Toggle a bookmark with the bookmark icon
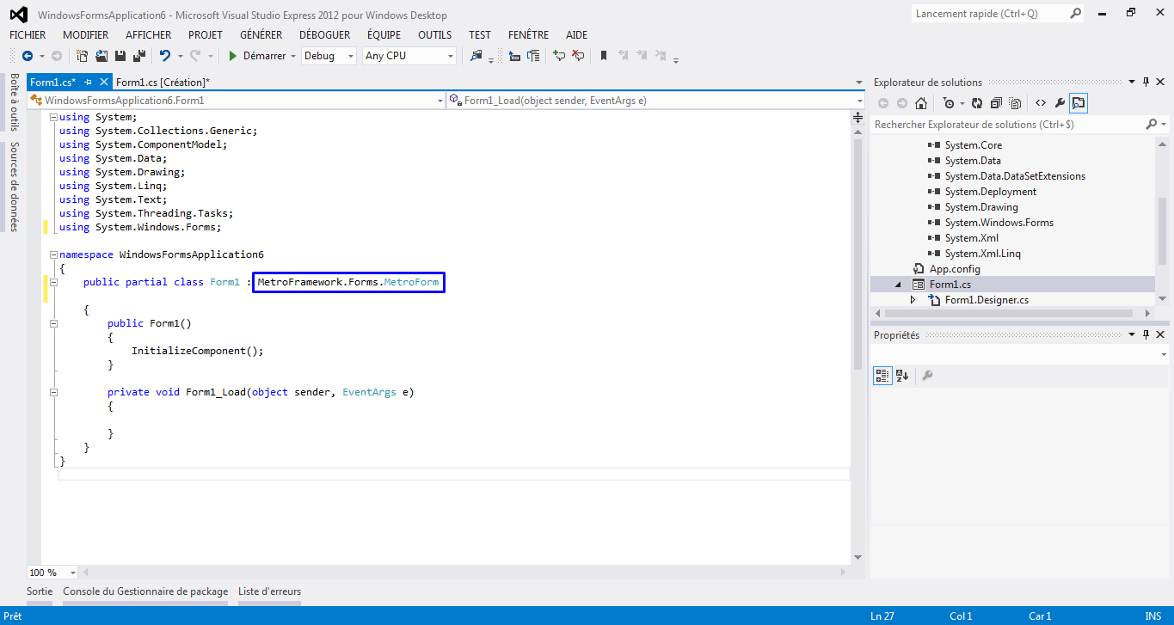1174x625 pixels. click(604, 56)
